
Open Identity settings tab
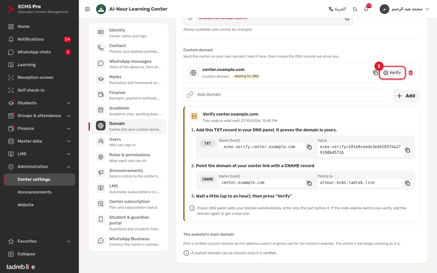[x=129, y=33]
